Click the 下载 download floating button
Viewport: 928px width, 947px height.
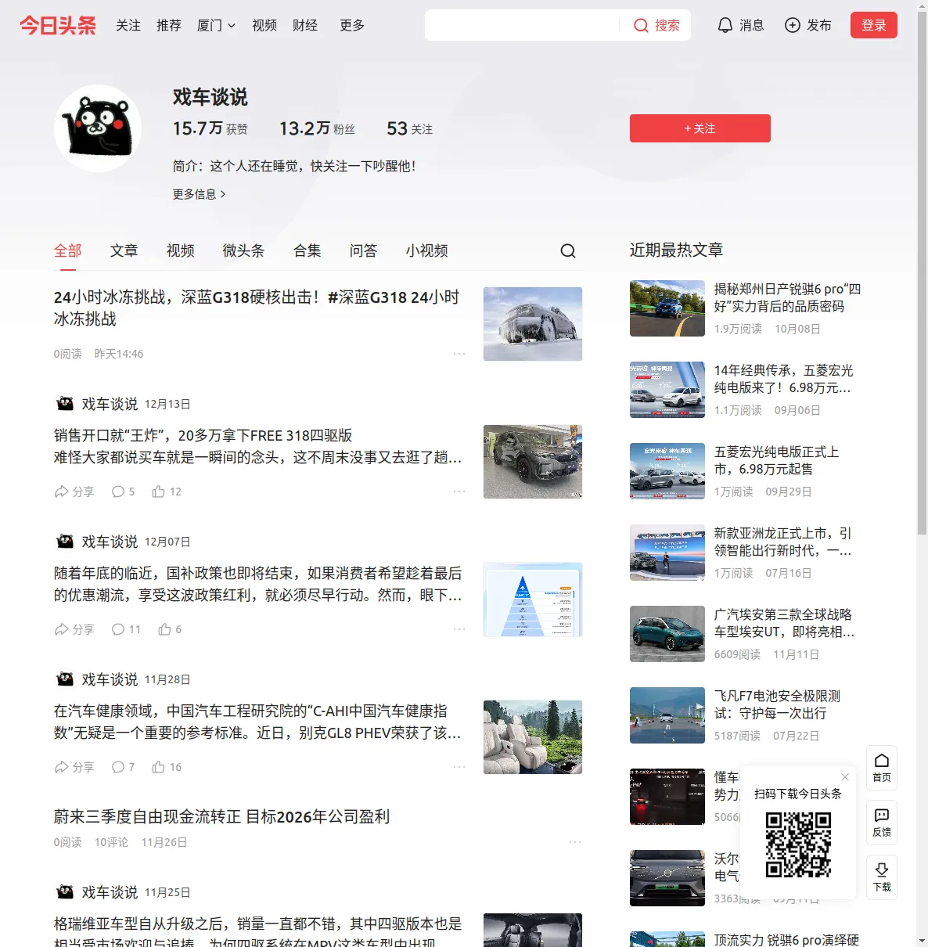click(x=882, y=877)
